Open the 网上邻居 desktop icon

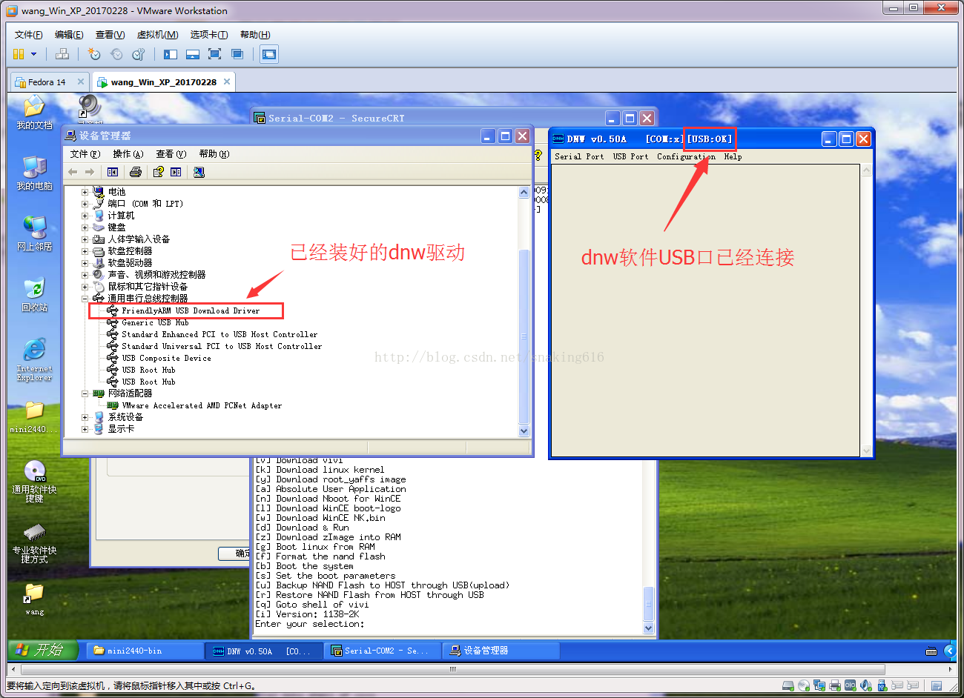coord(35,234)
